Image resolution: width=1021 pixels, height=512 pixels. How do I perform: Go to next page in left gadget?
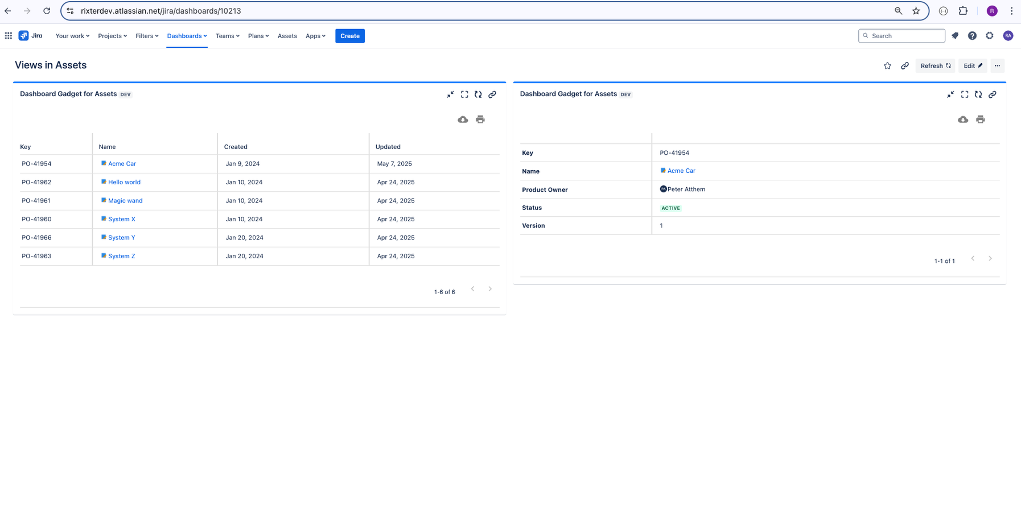click(x=490, y=289)
